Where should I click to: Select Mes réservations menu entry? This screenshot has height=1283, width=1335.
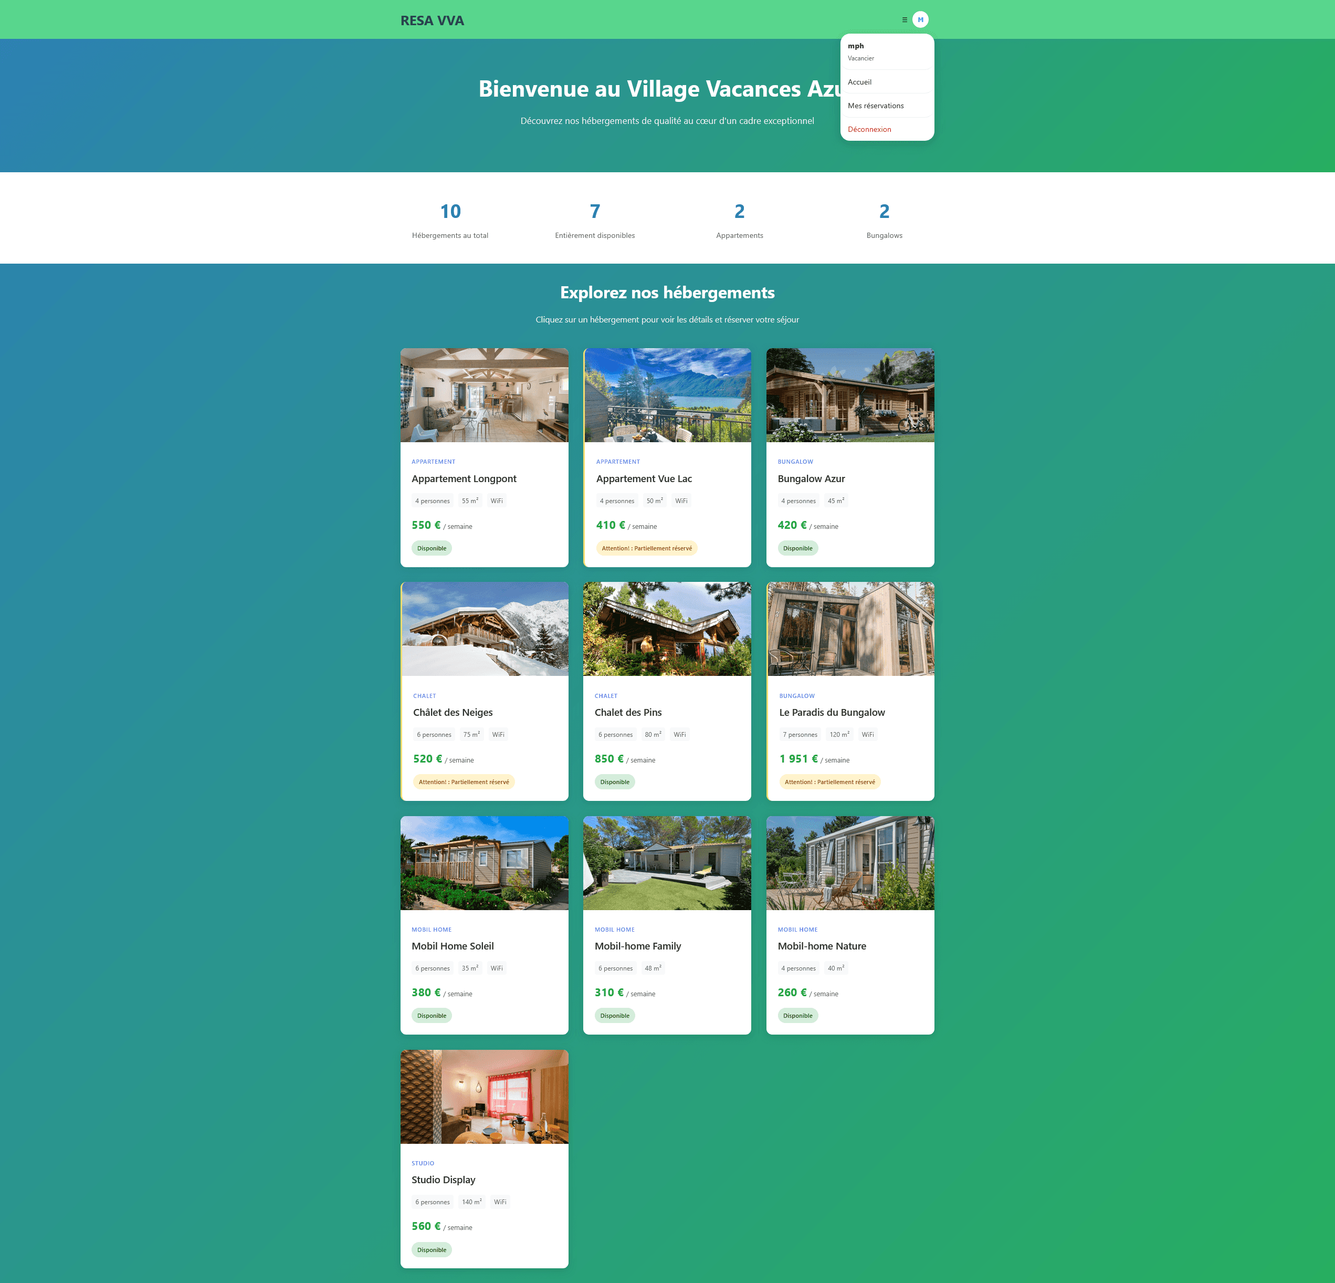[x=875, y=106]
